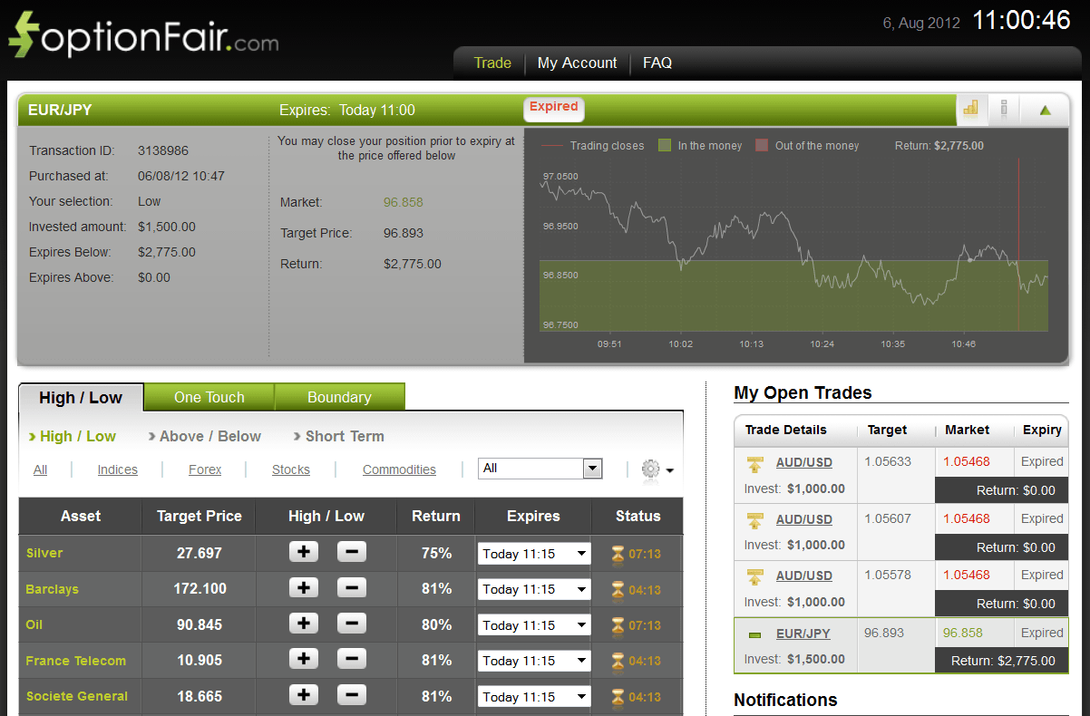Image resolution: width=1090 pixels, height=716 pixels.
Task: Switch to the One Touch tab
Action: click(x=209, y=397)
